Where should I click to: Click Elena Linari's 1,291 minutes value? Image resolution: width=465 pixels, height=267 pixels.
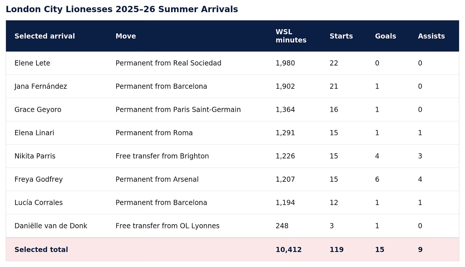click(285, 133)
